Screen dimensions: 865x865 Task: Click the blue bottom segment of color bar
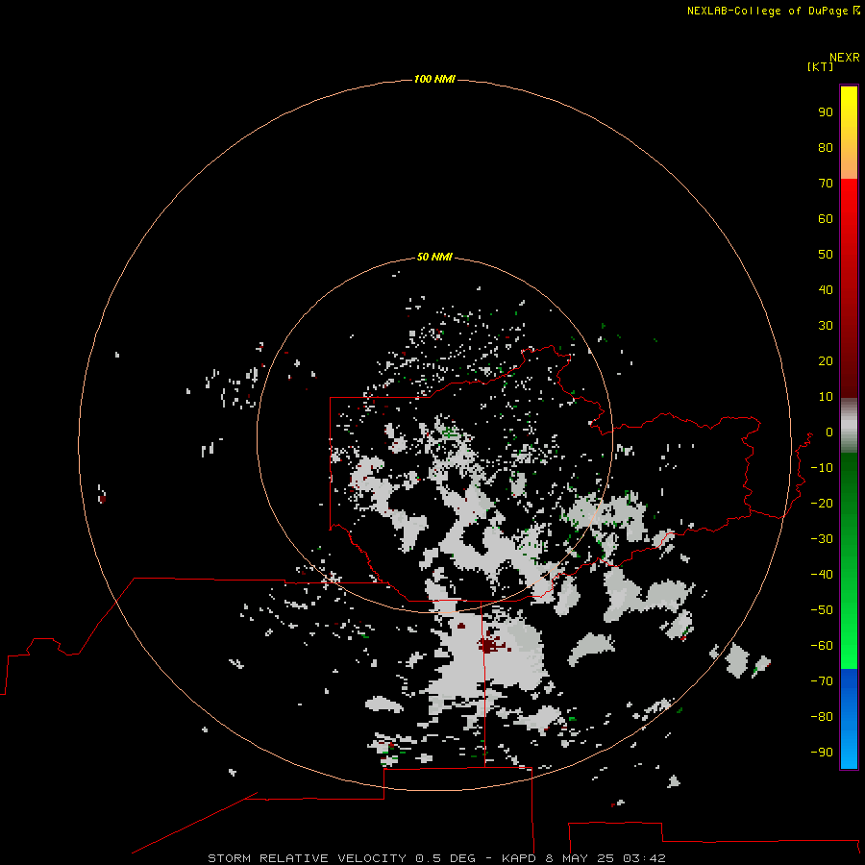coord(849,718)
